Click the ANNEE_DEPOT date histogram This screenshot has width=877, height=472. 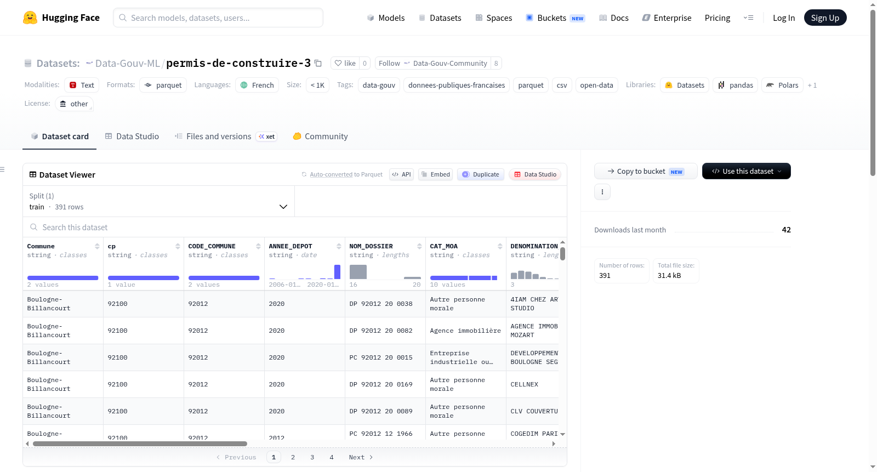point(305,272)
